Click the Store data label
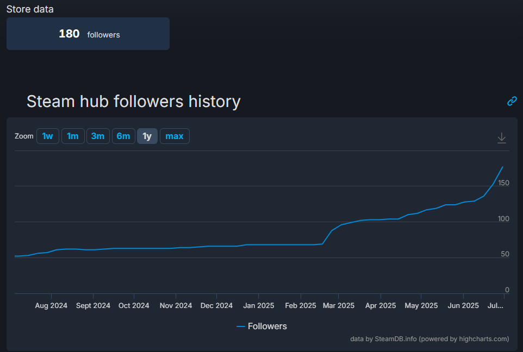523x352 pixels. 30,9
